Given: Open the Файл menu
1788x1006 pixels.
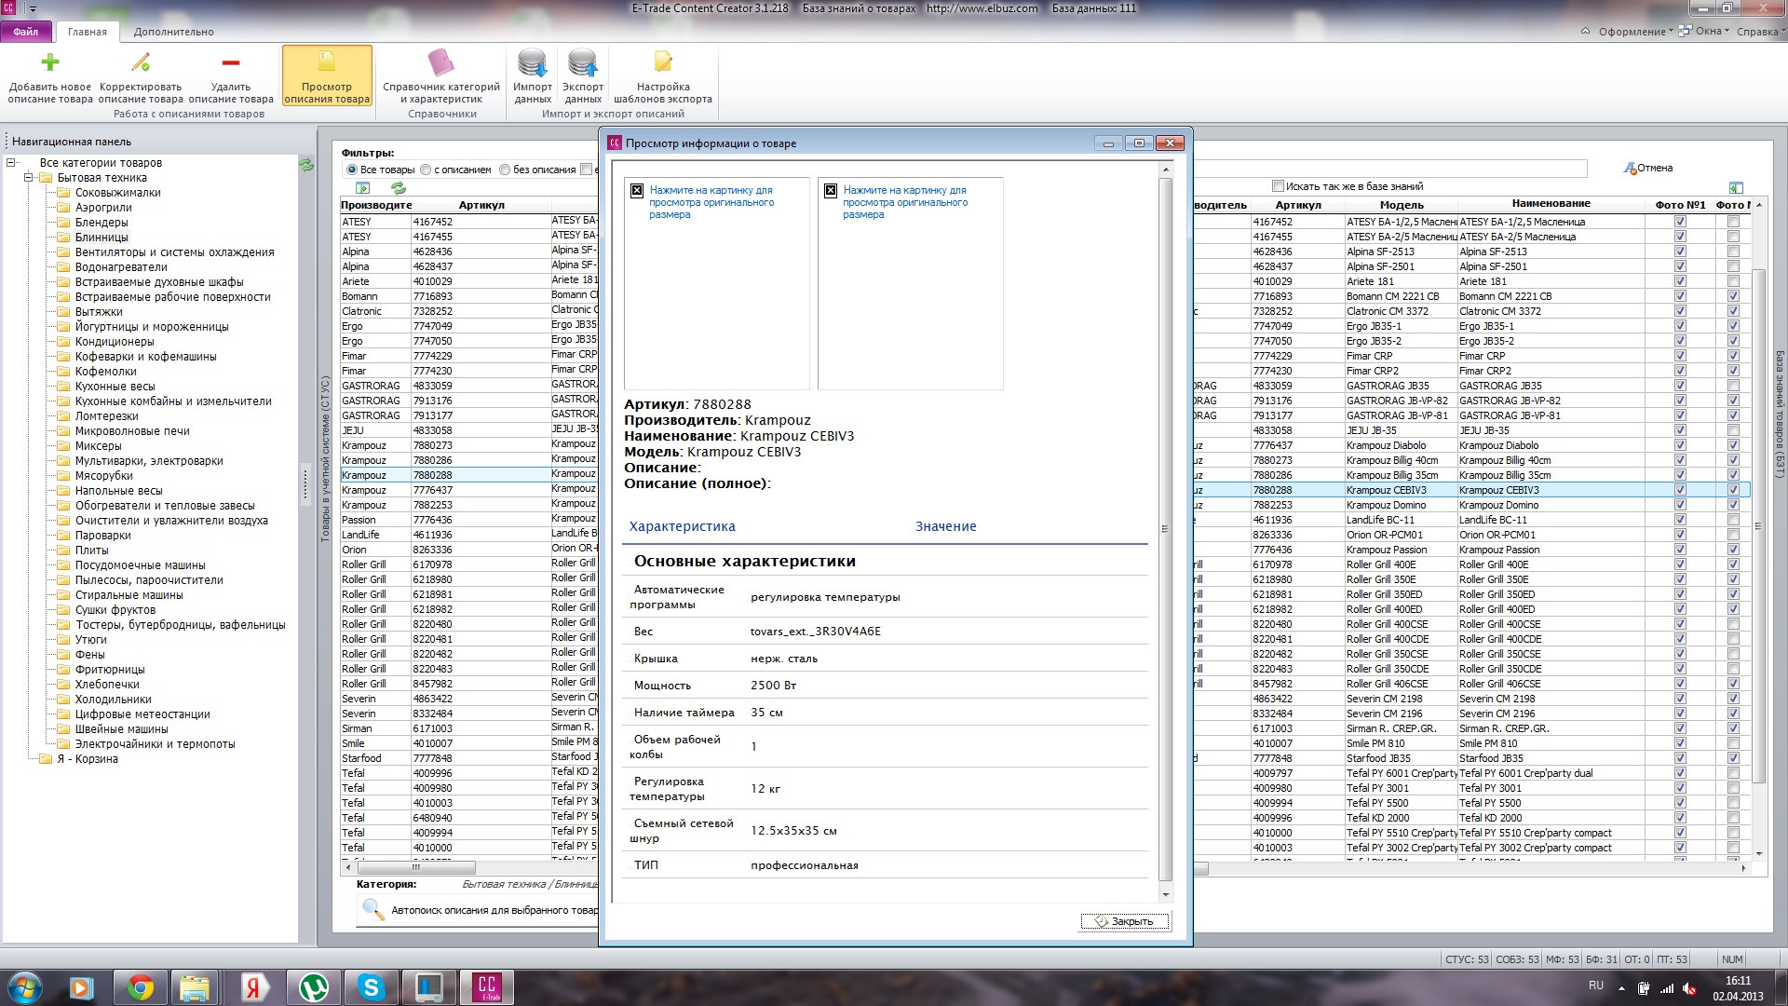Looking at the screenshot, I should [26, 32].
